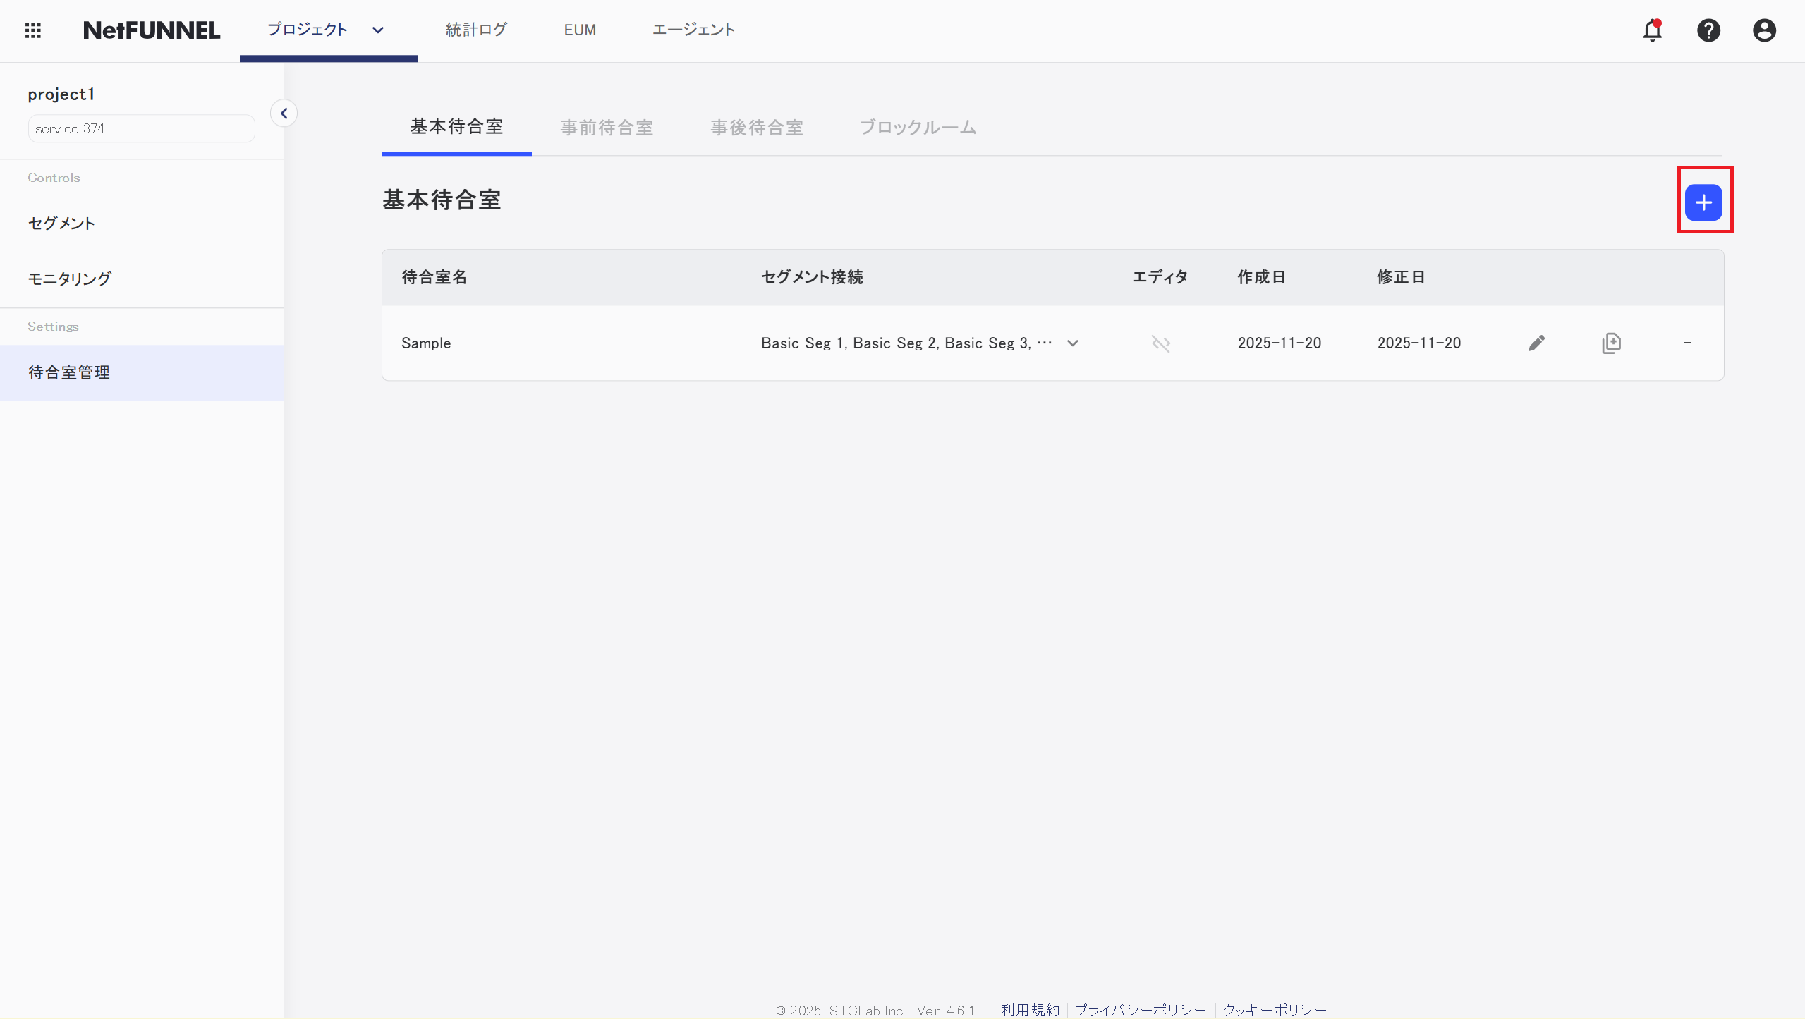1805x1019 pixels.
Task: Open the app launcher grid icon
Action: pyautogui.click(x=33, y=30)
